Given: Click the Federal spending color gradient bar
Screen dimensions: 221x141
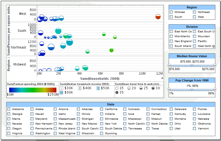Looking at the screenshot, I should (33, 90).
